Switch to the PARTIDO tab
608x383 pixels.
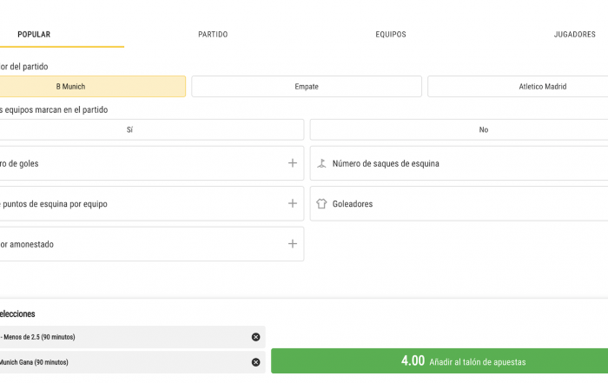[x=213, y=35]
